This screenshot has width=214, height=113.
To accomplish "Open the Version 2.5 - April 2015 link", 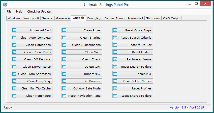I will point(187,107).
